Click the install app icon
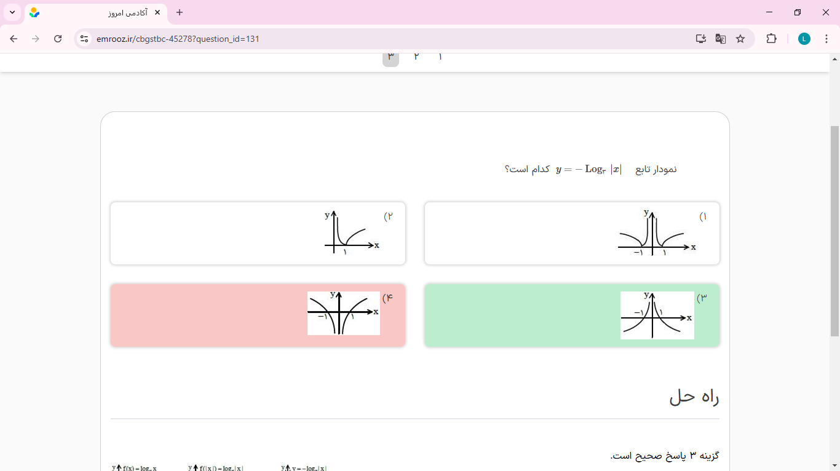The width and height of the screenshot is (840, 471). (700, 39)
